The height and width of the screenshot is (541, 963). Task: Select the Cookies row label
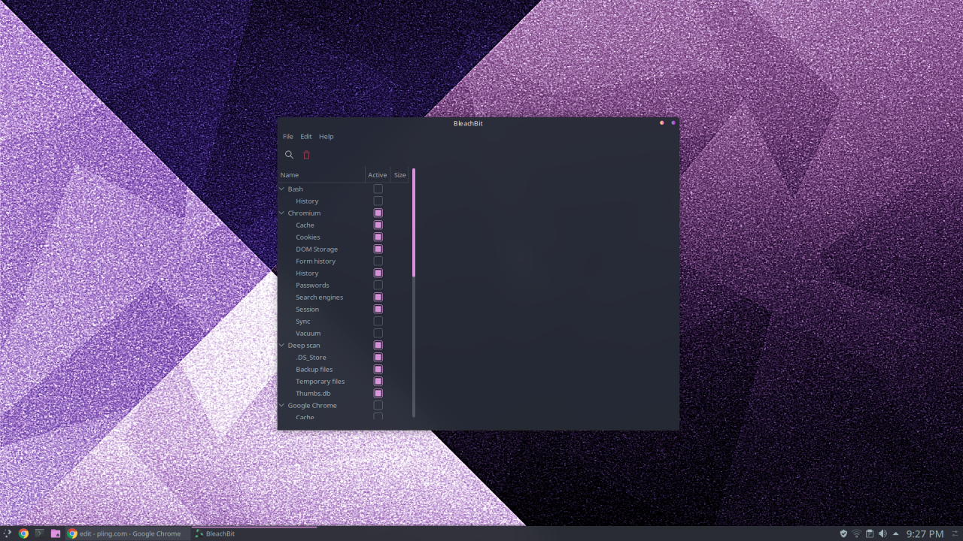point(308,237)
